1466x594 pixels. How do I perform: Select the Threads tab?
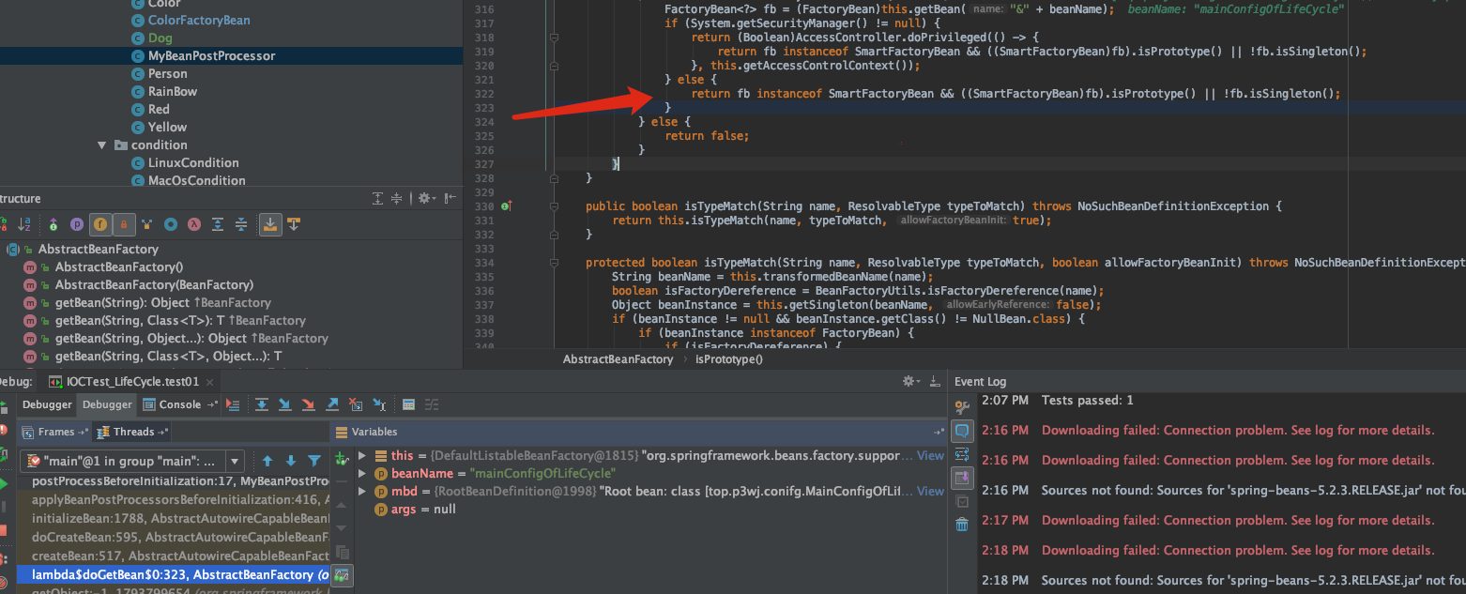pos(133,432)
